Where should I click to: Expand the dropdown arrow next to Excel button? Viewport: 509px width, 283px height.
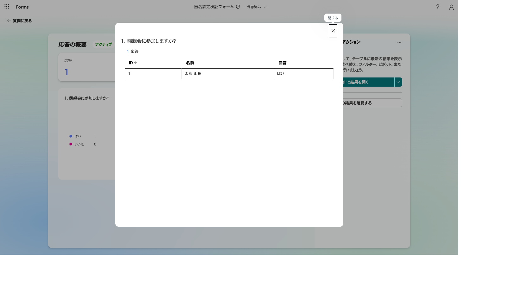[398, 82]
